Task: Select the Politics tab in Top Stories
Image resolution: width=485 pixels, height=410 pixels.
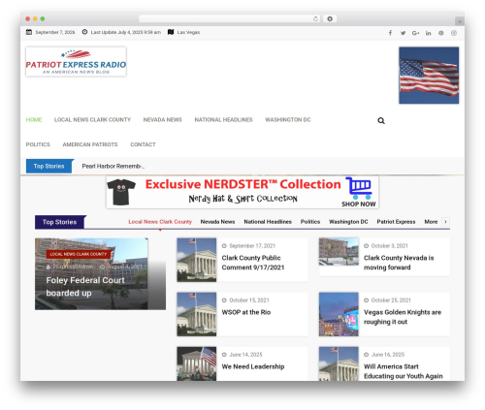Action: 310,222
